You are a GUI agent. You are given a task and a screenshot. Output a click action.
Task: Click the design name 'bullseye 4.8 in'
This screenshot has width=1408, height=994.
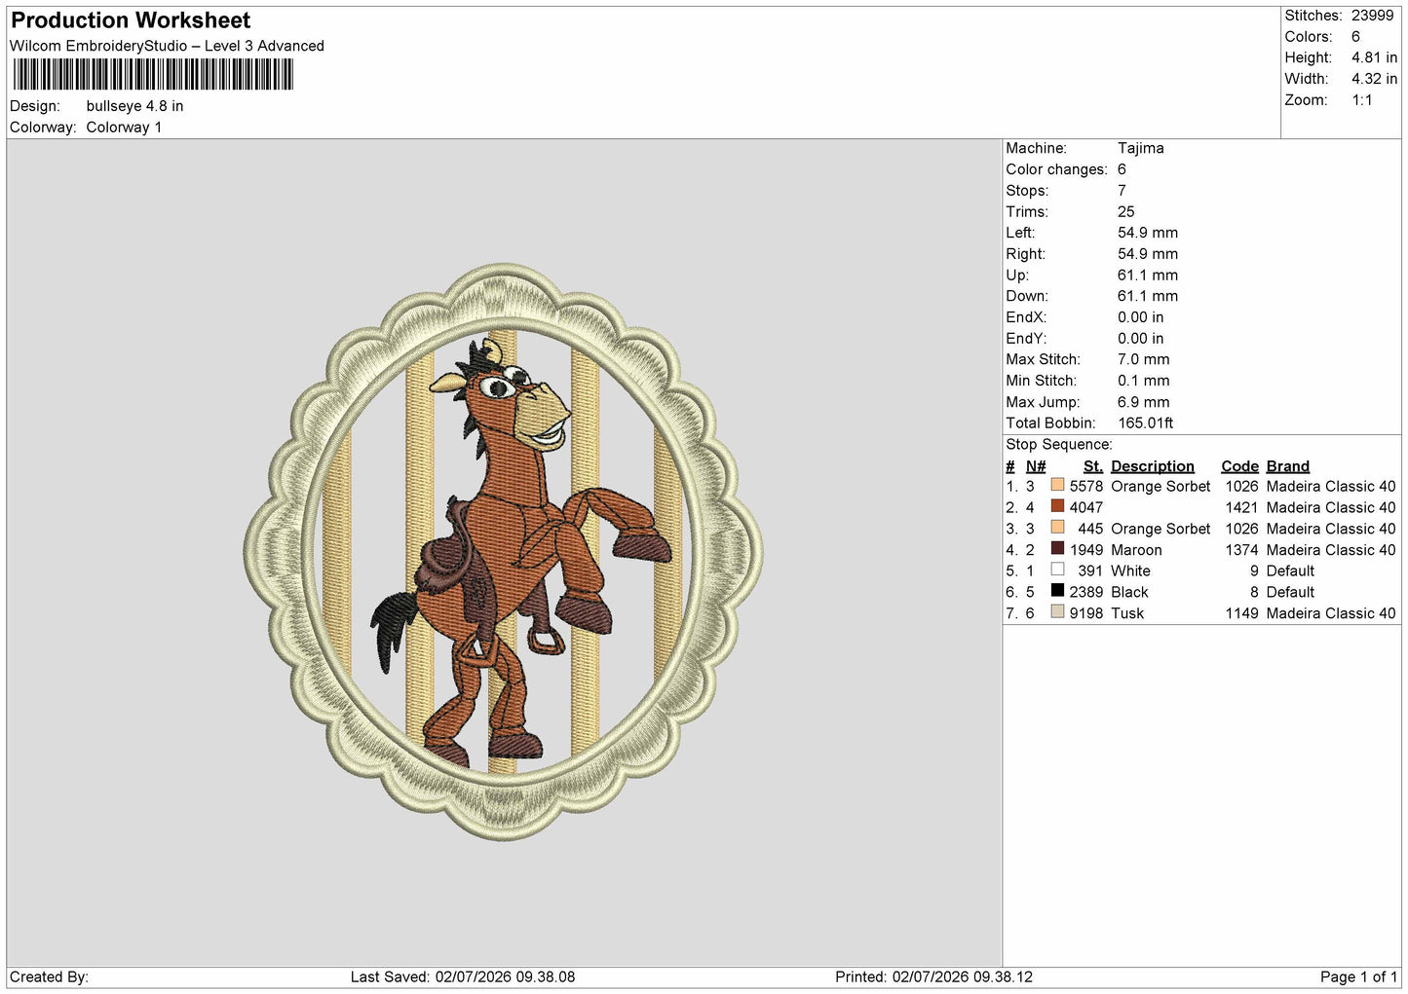click(134, 106)
